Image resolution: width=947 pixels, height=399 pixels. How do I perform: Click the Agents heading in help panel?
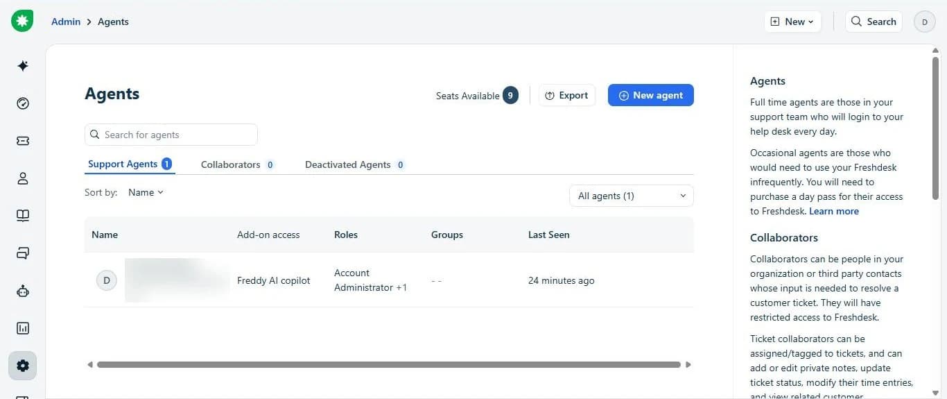(767, 80)
